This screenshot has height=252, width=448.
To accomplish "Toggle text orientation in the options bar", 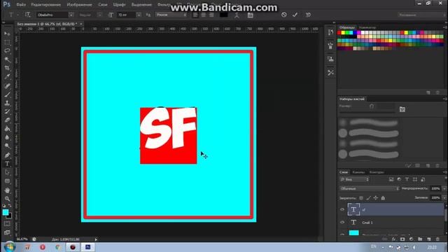I will click(x=28, y=15).
